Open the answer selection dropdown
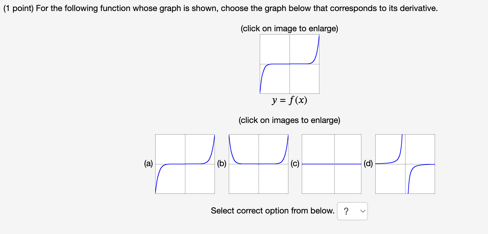This screenshot has width=488, height=234. [352, 211]
